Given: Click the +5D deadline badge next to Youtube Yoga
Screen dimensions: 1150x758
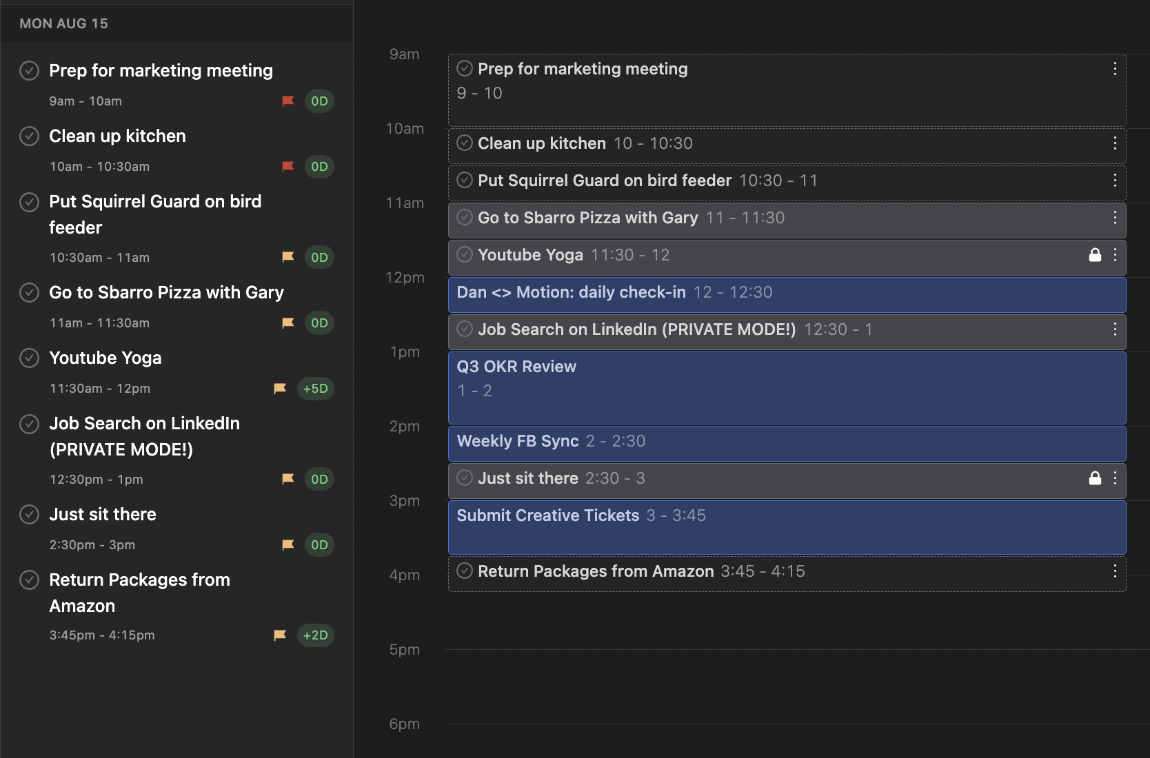Looking at the screenshot, I should 315,388.
